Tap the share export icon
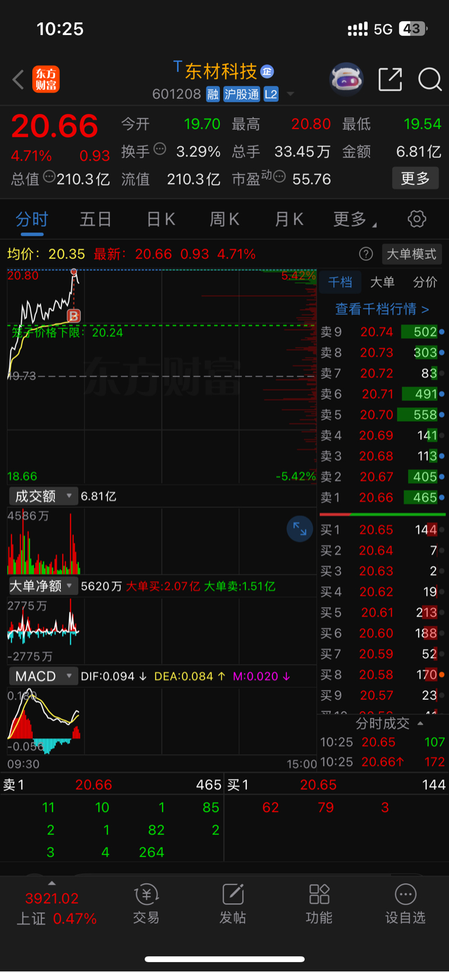449x972 pixels. pyautogui.click(x=391, y=79)
